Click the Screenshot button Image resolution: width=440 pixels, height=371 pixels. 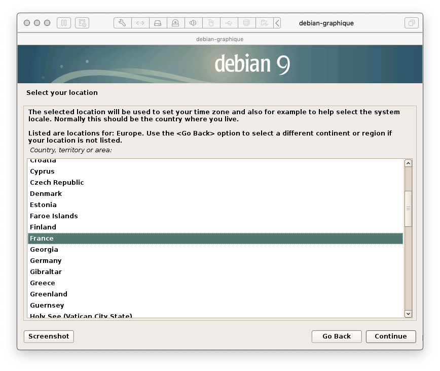pyautogui.click(x=49, y=336)
